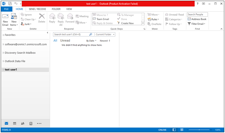Select Reply & Delete quick step
This screenshot has width=225, height=133.
(x=103, y=23)
